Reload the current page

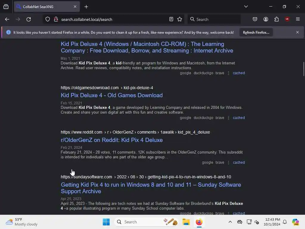[29, 19]
